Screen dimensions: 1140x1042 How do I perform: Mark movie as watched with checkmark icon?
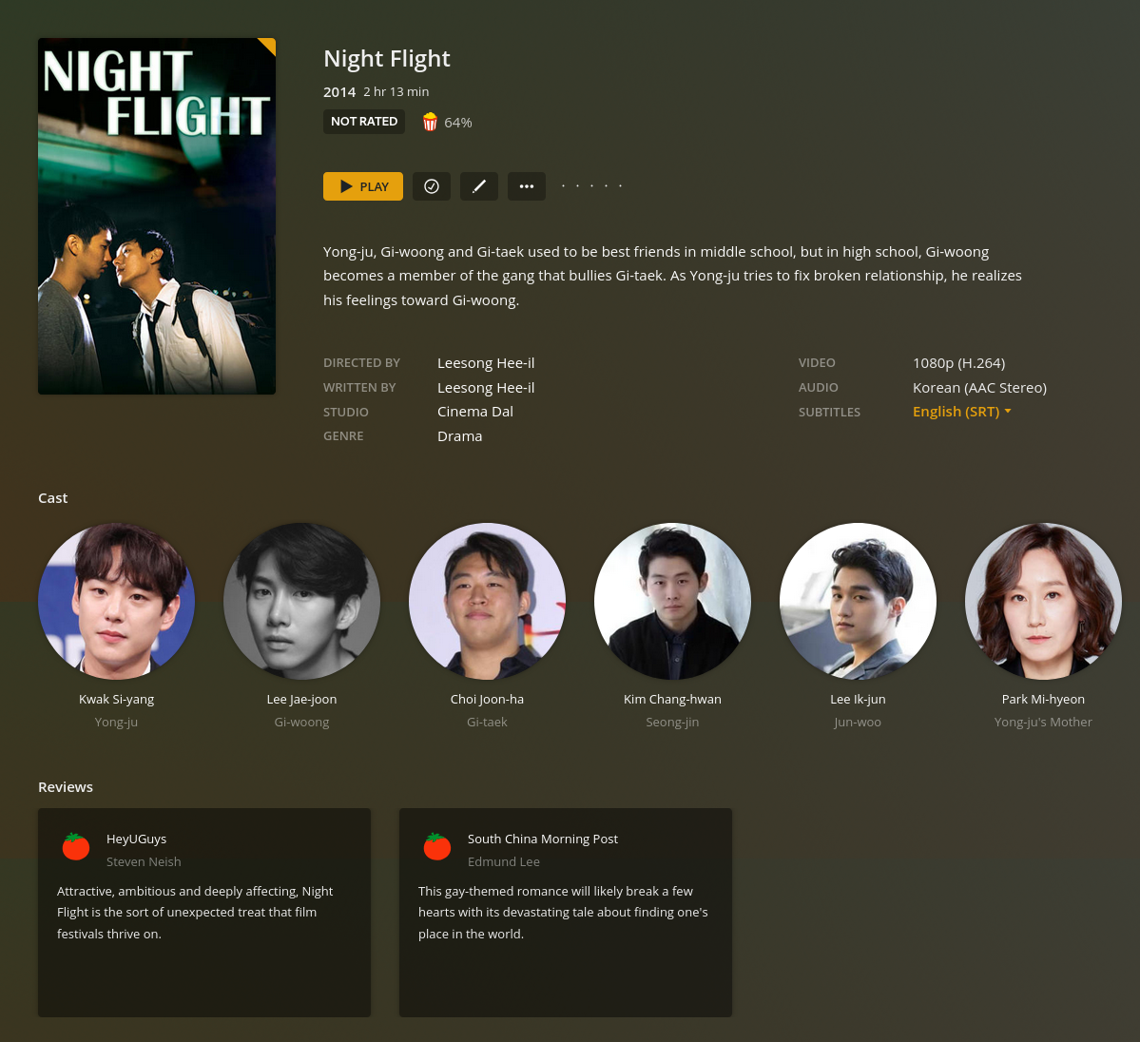click(431, 186)
